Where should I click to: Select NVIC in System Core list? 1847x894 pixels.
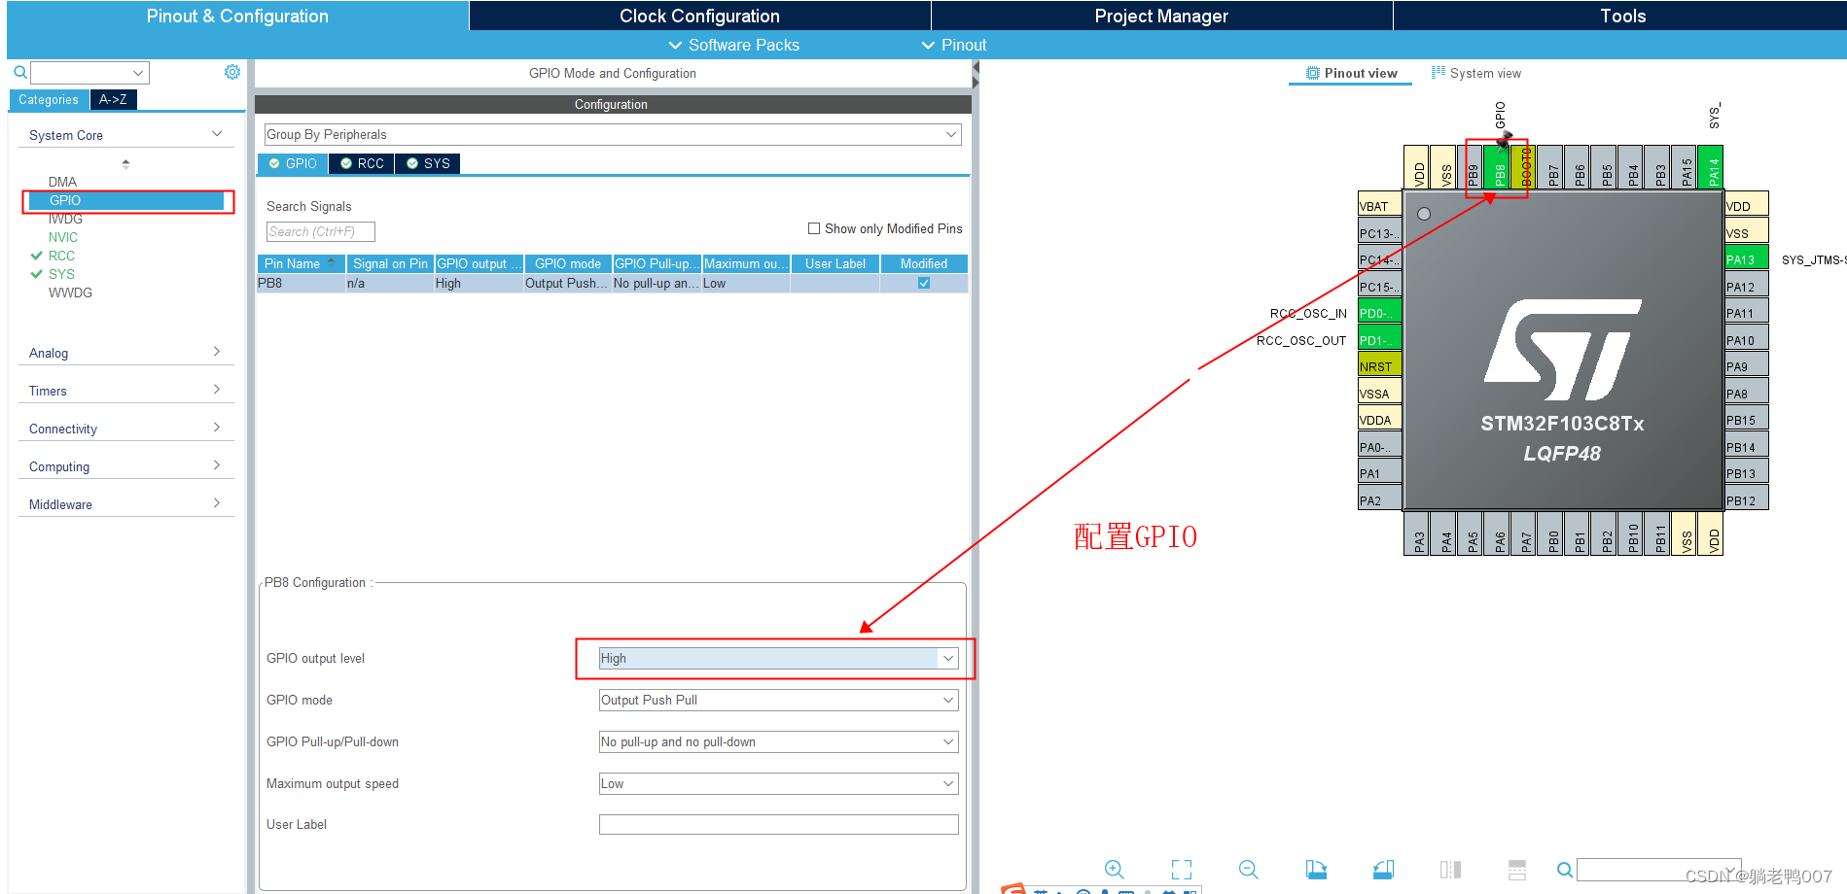tap(63, 237)
